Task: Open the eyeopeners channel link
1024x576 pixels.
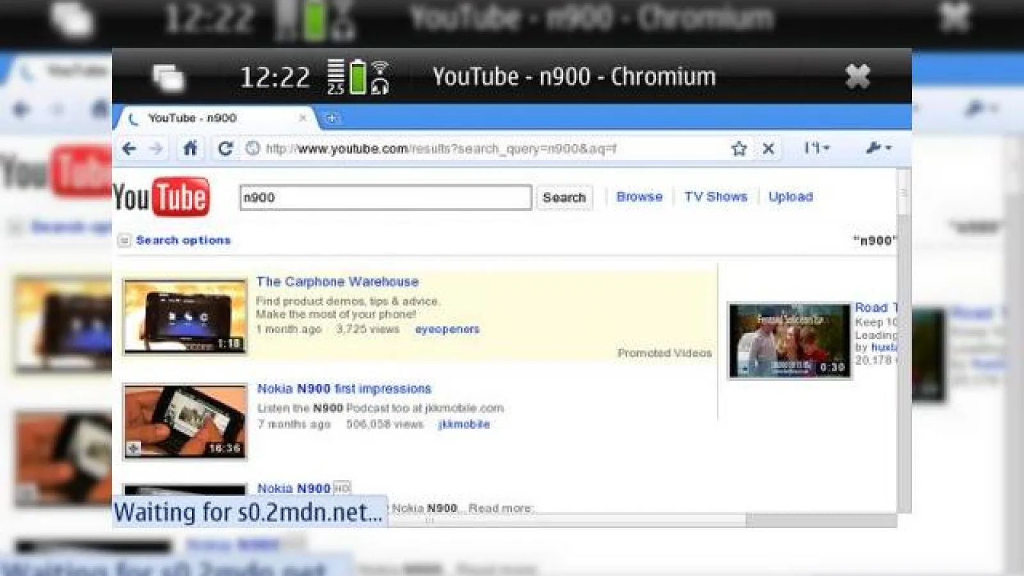Action: [x=447, y=329]
